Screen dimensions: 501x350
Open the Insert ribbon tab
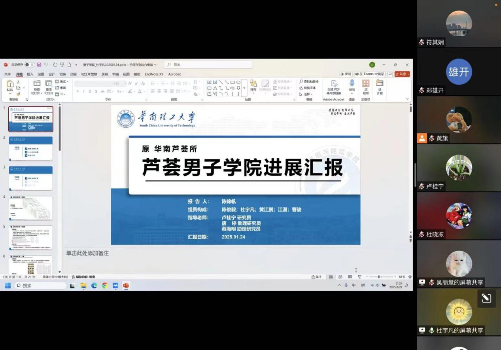[30, 74]
